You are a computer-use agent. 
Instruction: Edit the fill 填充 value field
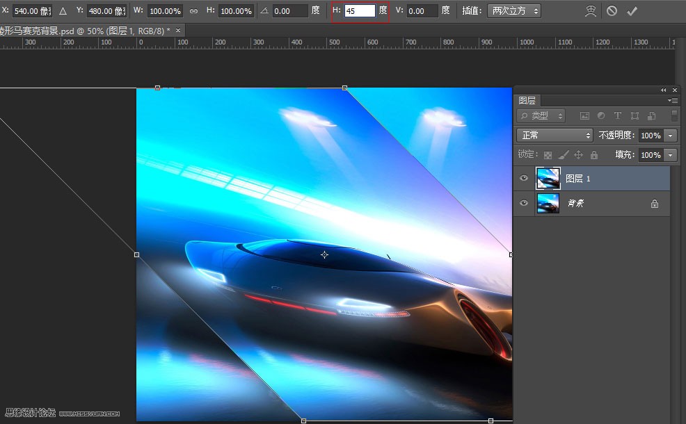pos(651,155)
